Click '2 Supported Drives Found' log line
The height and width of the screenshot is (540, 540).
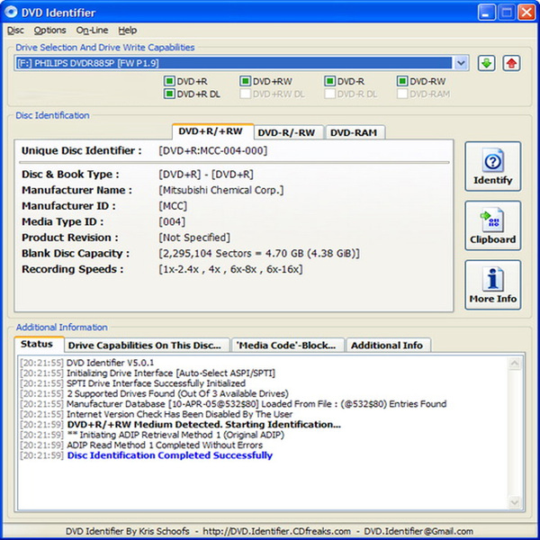177,393
